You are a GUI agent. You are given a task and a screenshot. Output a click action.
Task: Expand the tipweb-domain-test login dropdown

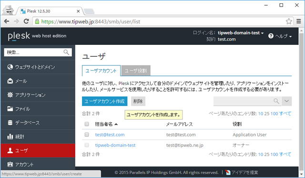point(241,33)
